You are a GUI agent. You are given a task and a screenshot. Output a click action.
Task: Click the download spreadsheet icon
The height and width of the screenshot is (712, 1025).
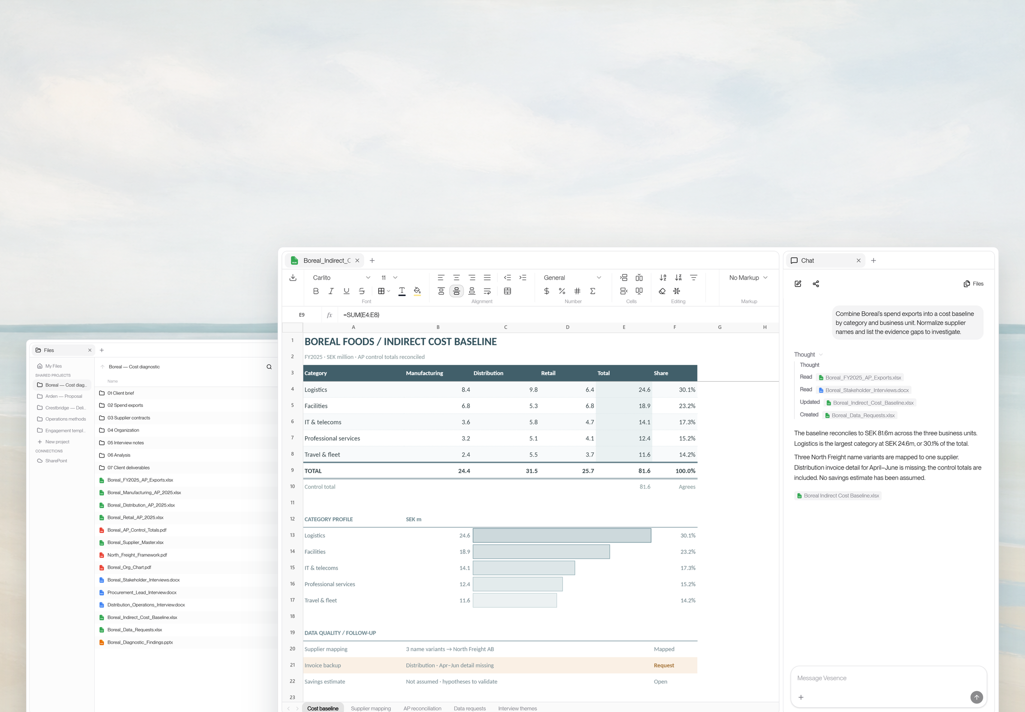pyautogui.click(x=293, y=278)
